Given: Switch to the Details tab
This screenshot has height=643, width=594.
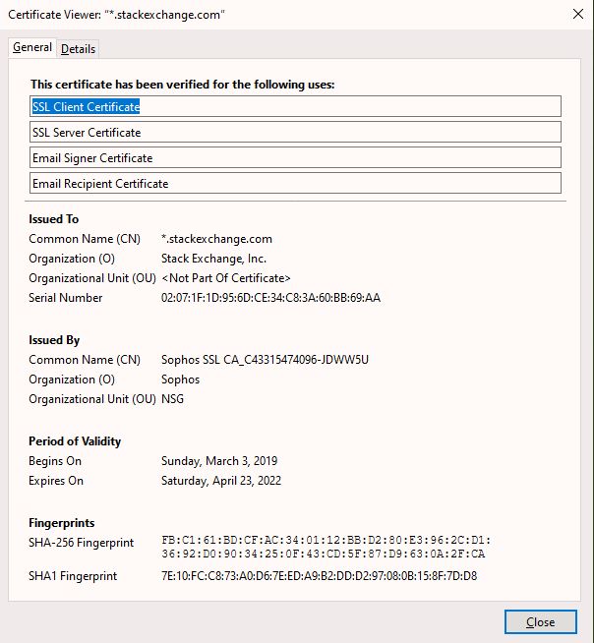Looking at the screenshot, I should (78, 49).
